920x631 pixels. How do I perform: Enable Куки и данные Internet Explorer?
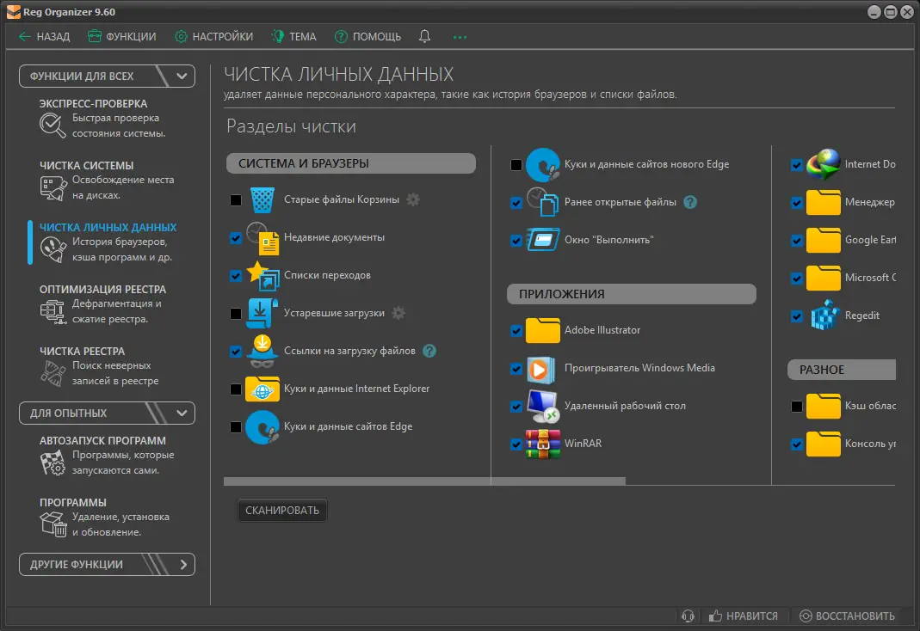coord(235,389)
